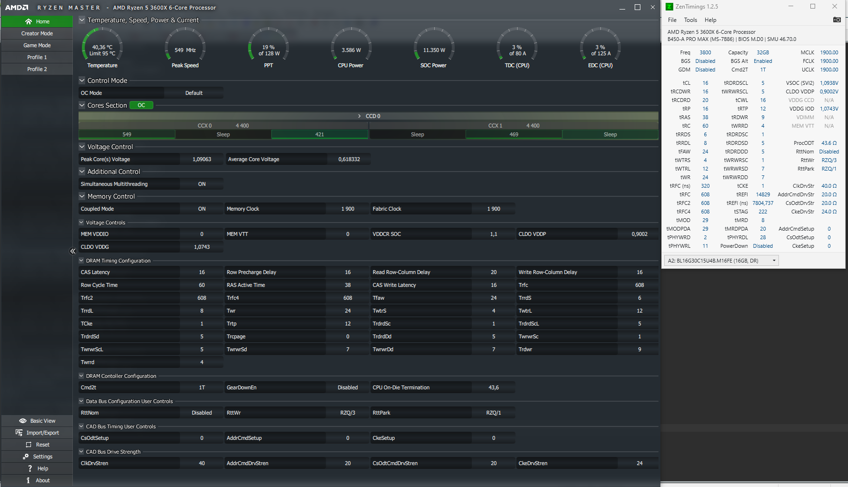Click the CPU On-Die Termination value

[x=494, y=387]
